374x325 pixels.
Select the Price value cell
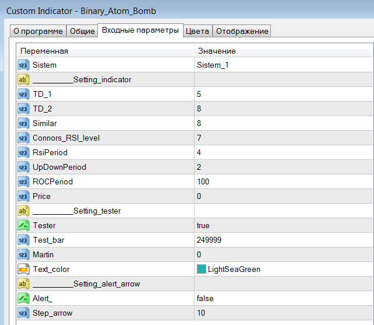tap(284, 196)
